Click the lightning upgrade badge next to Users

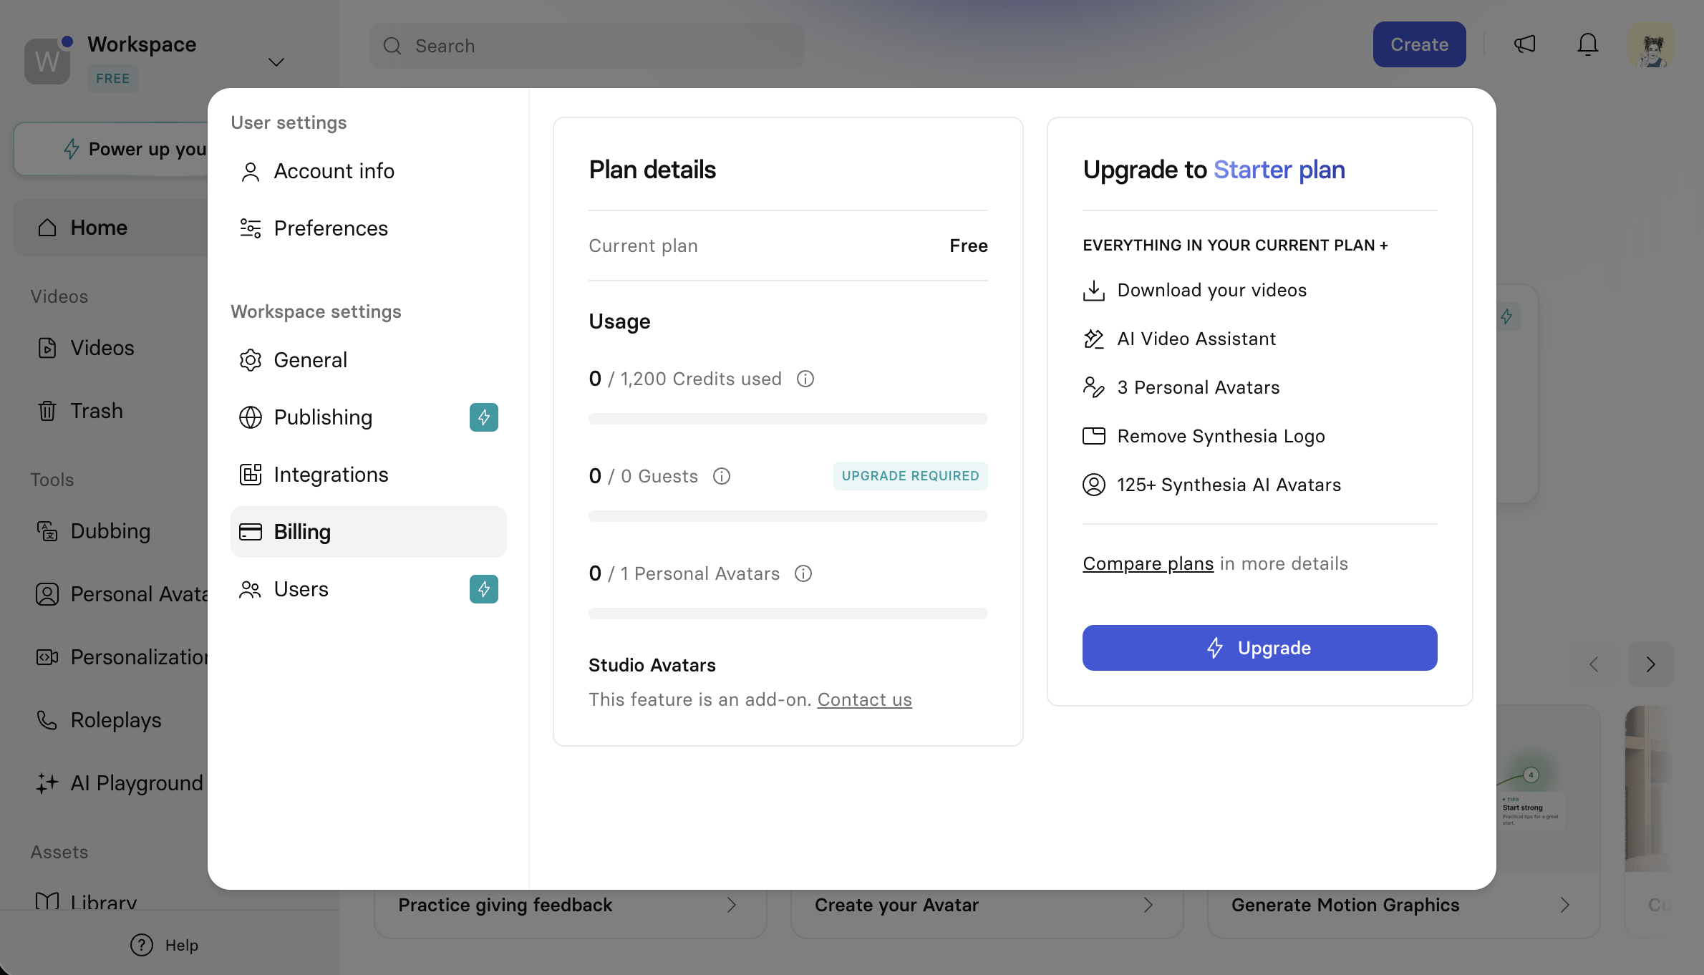click(484, 589)
